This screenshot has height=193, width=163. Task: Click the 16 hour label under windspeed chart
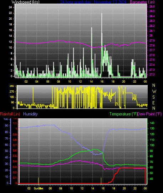point(102,81)
